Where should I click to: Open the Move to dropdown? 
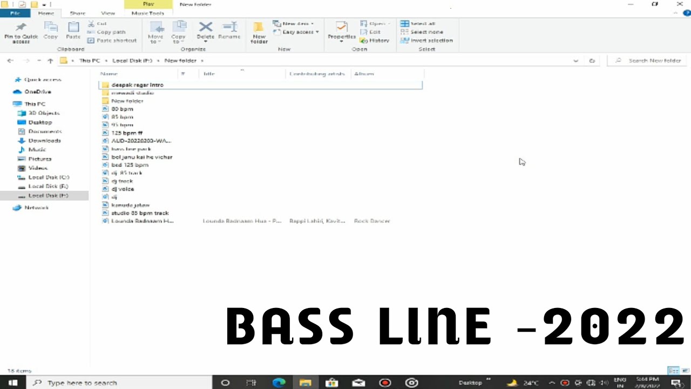(155, 32)
